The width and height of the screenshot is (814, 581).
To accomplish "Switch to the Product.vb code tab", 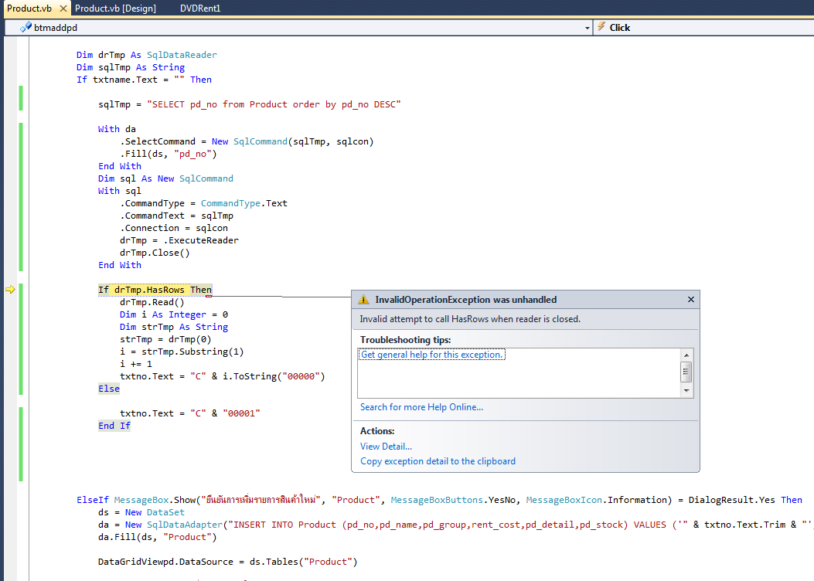I will (29, 8).
